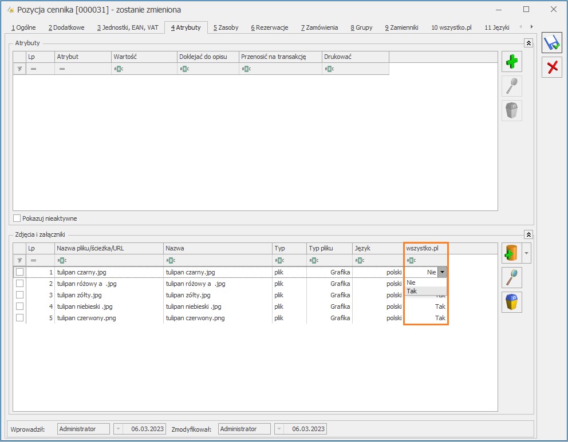Click Wartość filter ABC icon
This screenshot has width=568, height=442.
[119, 69]
